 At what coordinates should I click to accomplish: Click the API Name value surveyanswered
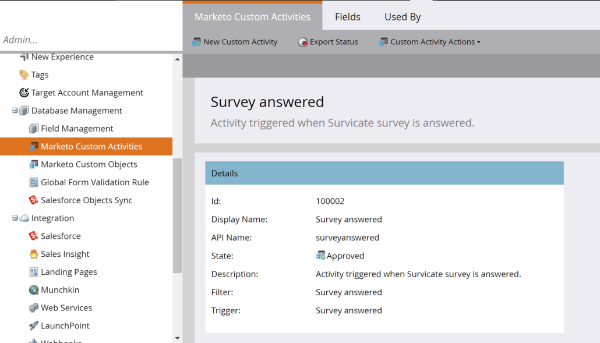(347, 238)
